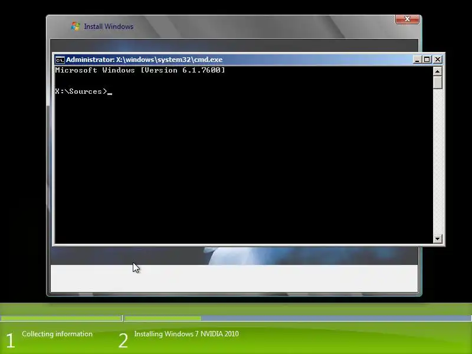Screen dimensions: 472x354
Task: Click the Install Windows title text
Action: 109,27
